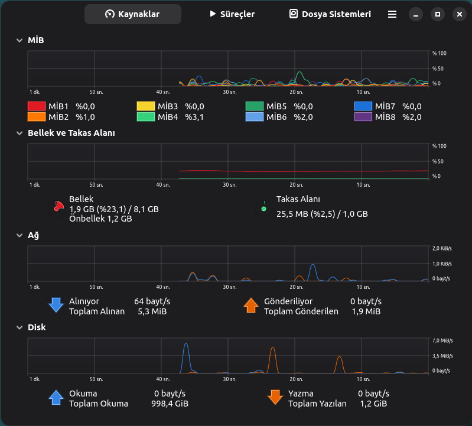Click the blue MİB7 color swatch
The height and width of the screenshot is (426, 472).
363,106
